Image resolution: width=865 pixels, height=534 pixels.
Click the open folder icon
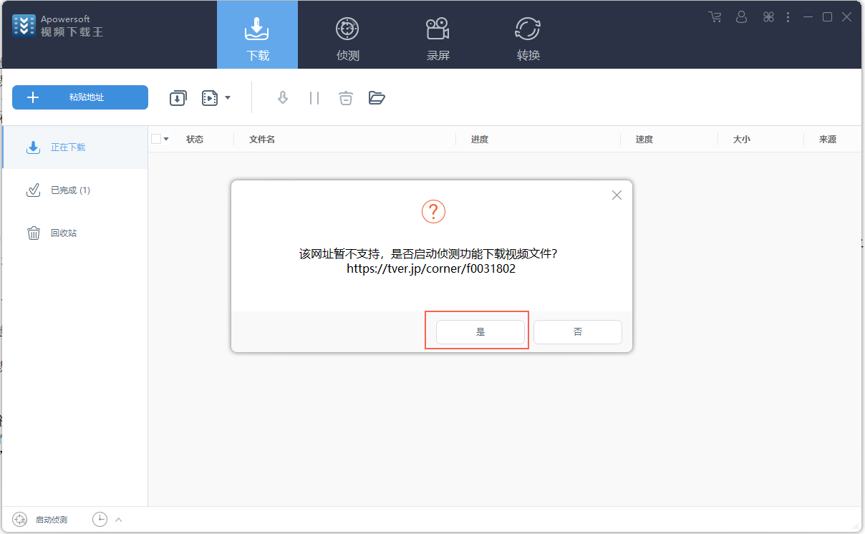[x=377, y=98]
